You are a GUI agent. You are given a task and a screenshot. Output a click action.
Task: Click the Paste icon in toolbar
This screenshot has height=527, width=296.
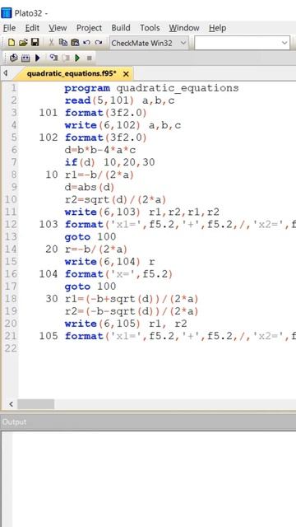click(75, 42)
